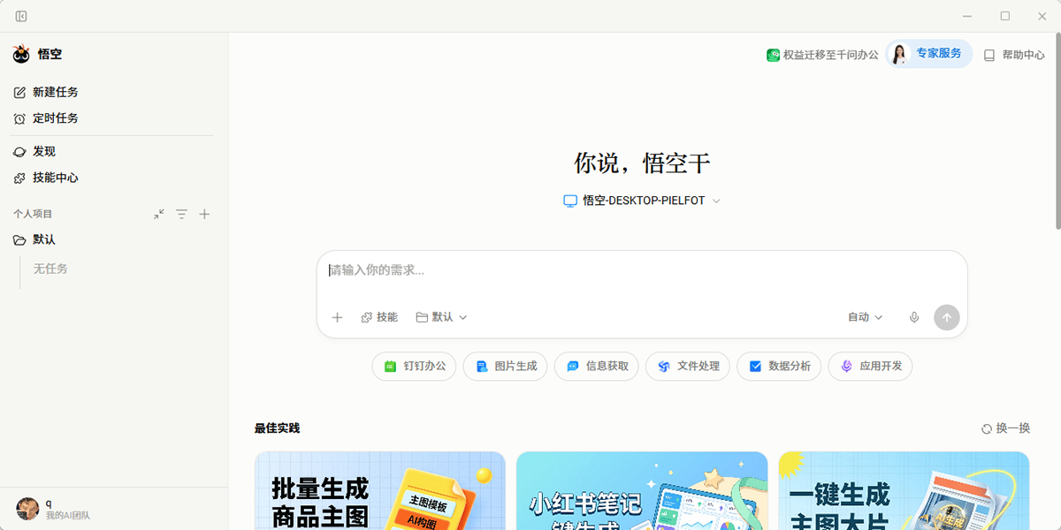Click the send arrow button

[x=947, y=317]
